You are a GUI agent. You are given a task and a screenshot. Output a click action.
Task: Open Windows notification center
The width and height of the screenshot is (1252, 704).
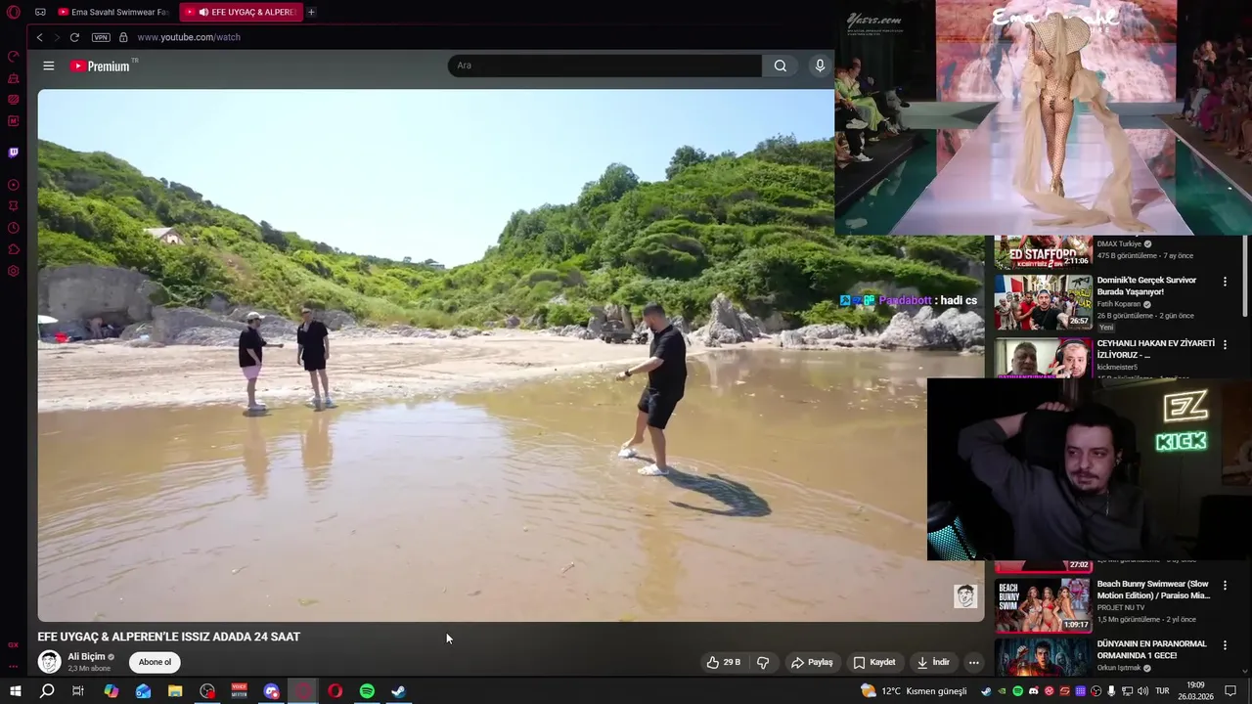[x=1230, y=691]
